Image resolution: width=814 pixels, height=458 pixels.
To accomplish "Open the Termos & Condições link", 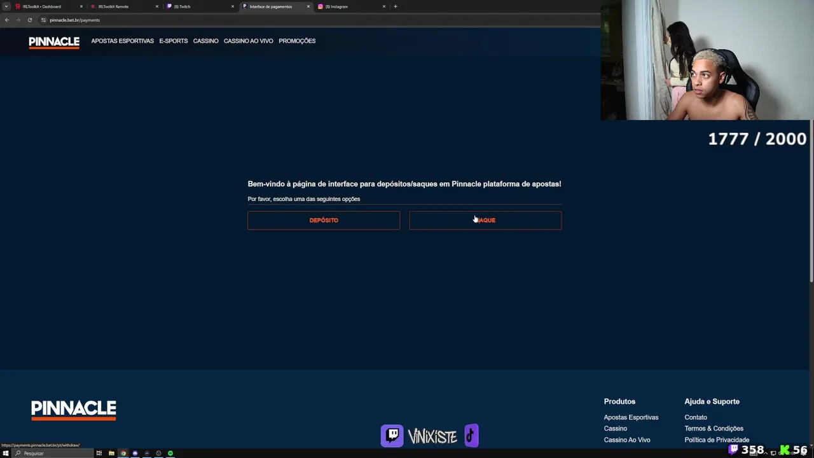I will [714, 429].
